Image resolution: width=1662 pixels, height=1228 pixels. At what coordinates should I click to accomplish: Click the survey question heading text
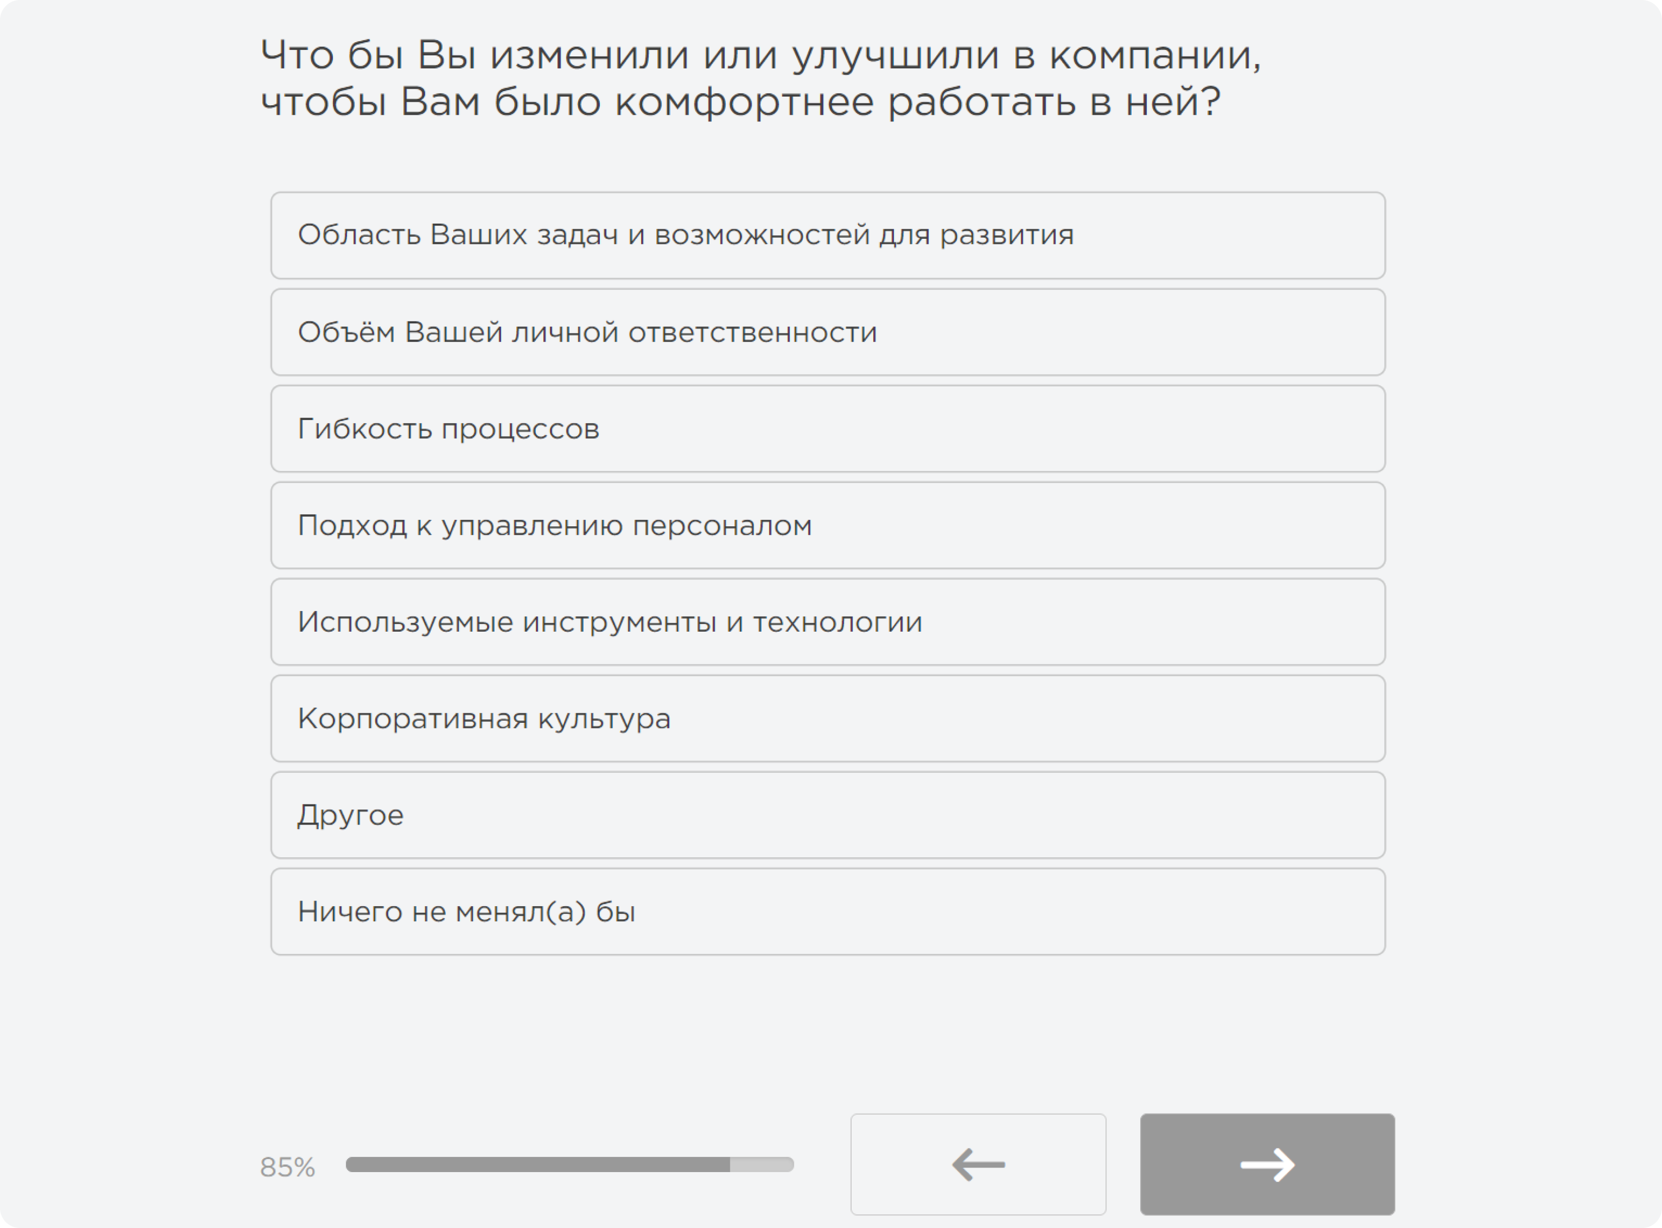coord(743,78)
